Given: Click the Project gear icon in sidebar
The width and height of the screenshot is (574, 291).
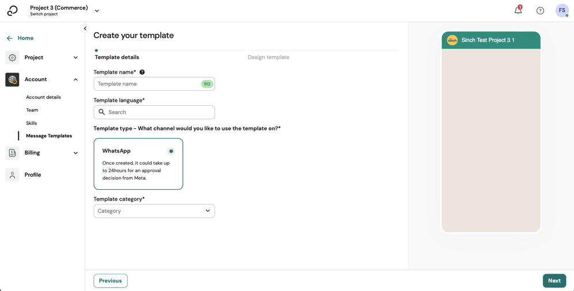Looking at the screenshot, I should point(12,58).
